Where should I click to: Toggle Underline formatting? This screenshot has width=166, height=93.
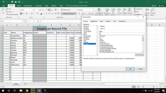coord(26,14)
